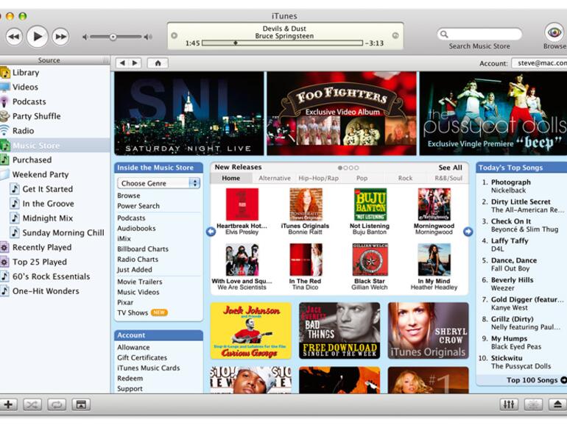The height and width of the screenshot is (425, 567).
Task: Open the store home page button
Action: pyautogui.click(x=158, y=63)
